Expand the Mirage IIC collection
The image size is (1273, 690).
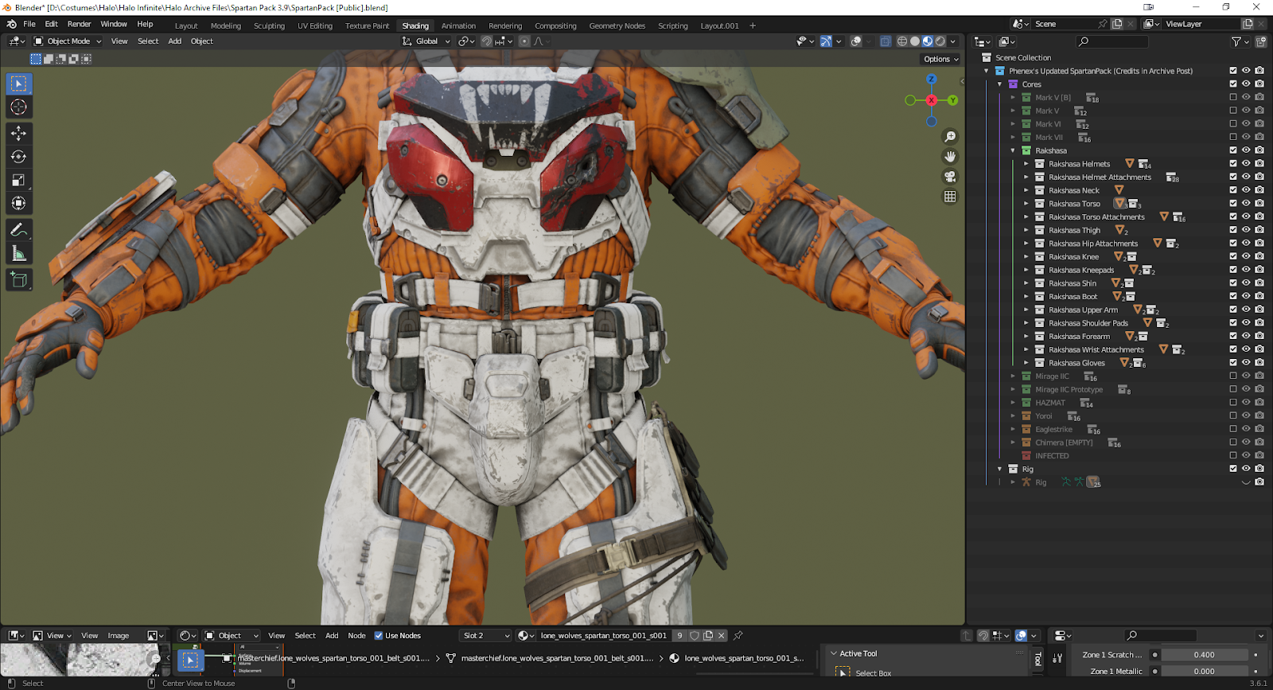1013,376
